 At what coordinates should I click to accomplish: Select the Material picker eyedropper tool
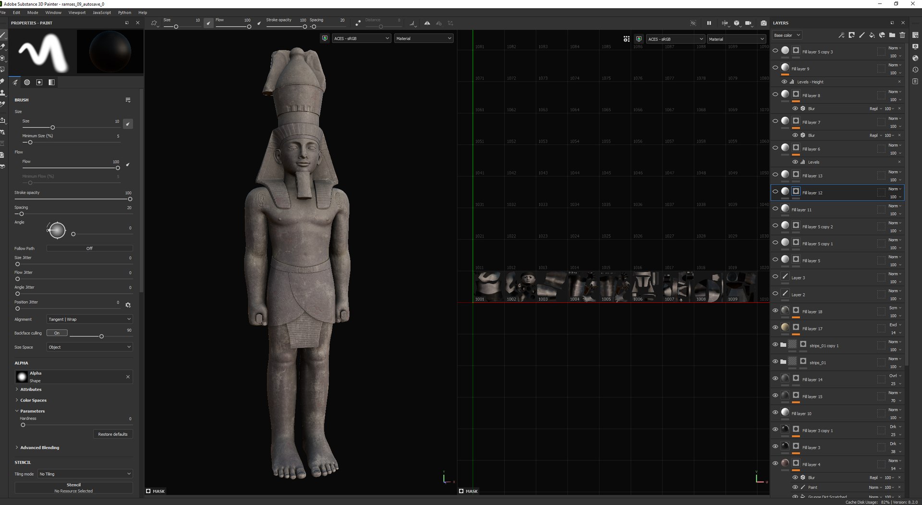tap(3, 104)
